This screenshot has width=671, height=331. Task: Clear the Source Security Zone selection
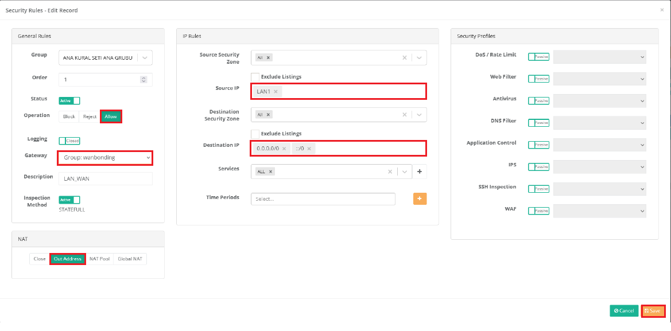coord(404,58)
